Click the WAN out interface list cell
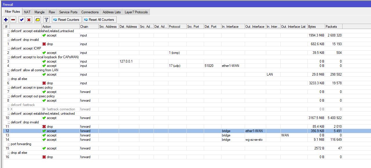 (x=294, y=135)
